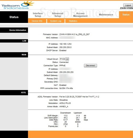Screen dimensions: 133x138
Task: Click the LAN section header
Action: coord(14,41)
